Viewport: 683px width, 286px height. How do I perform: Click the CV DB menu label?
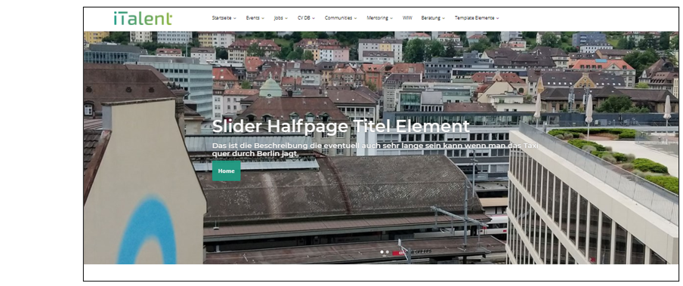304,18
